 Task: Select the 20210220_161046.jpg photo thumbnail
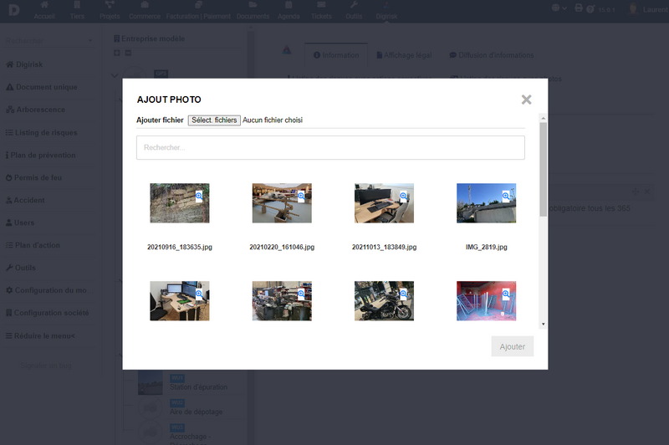[282, 203]
